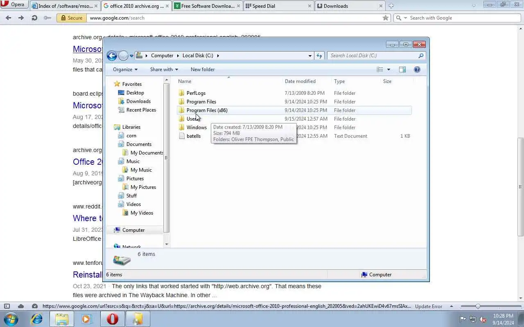Select the batells text document
The width and height of the screenshot is (524, 327).
[194, 136]
